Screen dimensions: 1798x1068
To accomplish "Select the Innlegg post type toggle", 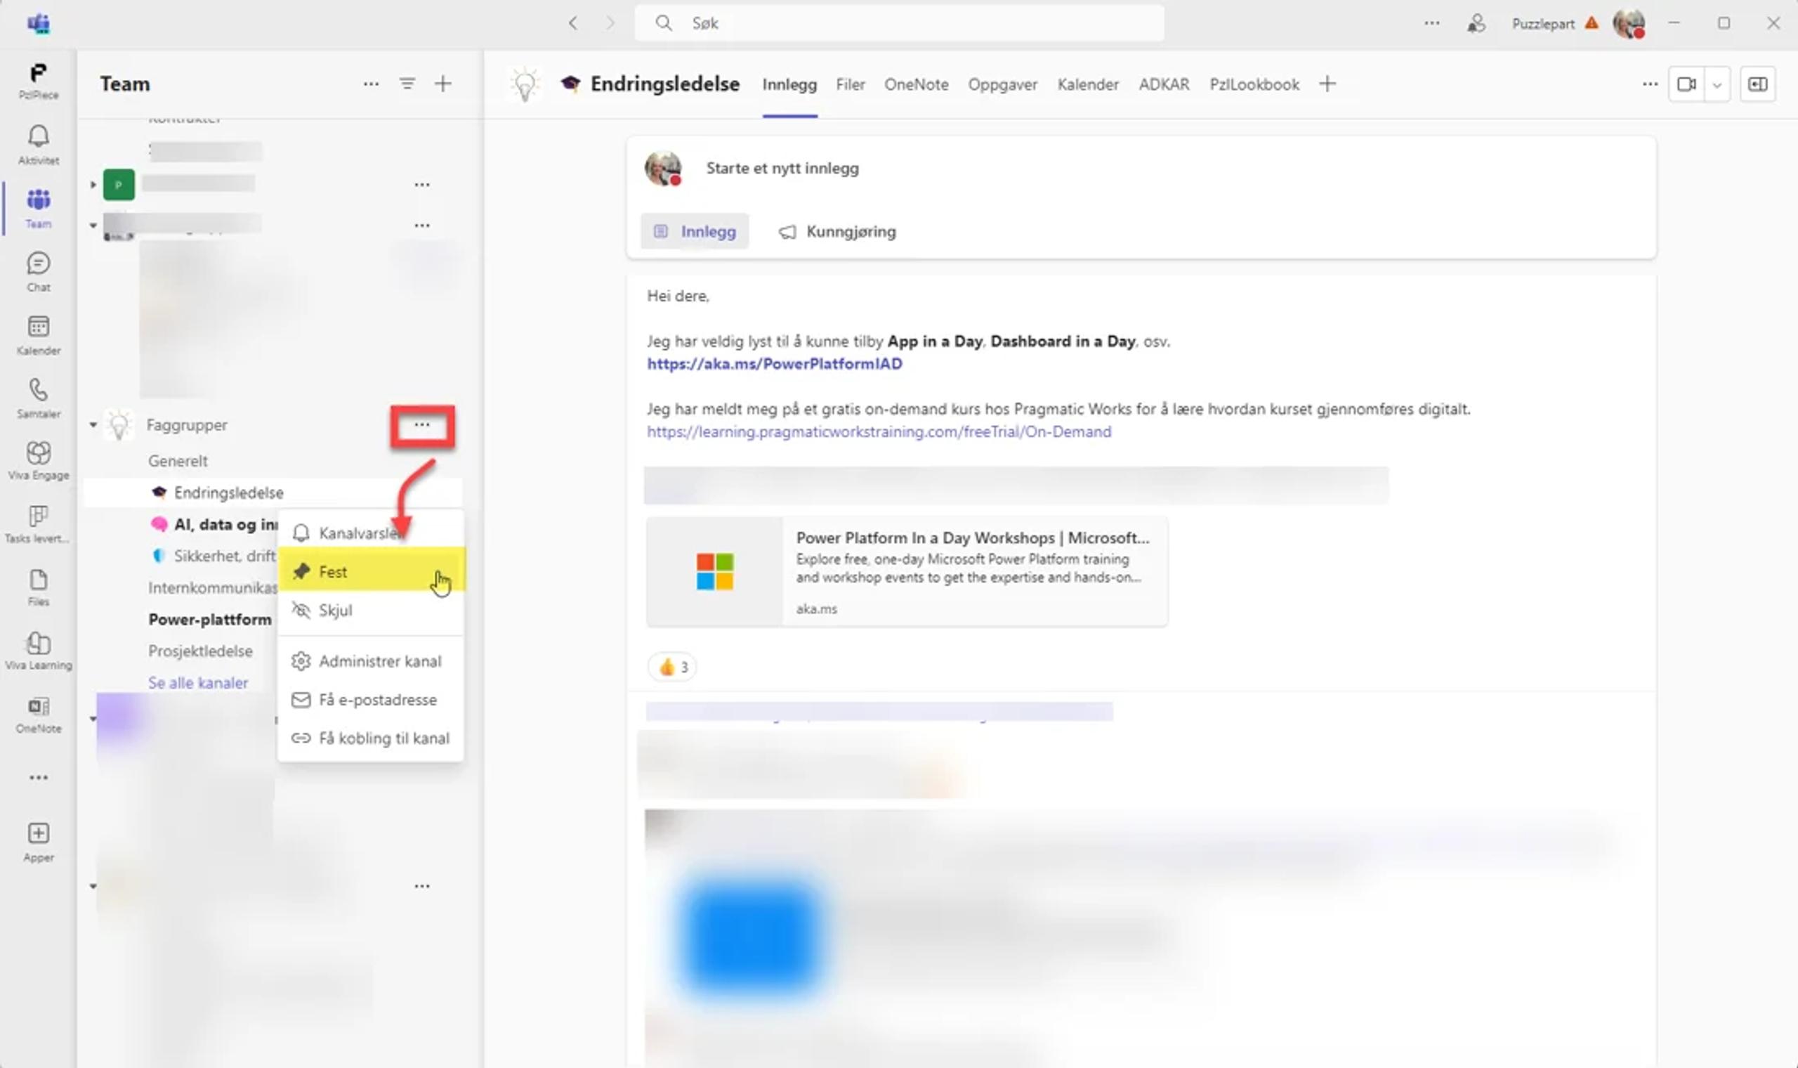I will (x=695, y=232).
